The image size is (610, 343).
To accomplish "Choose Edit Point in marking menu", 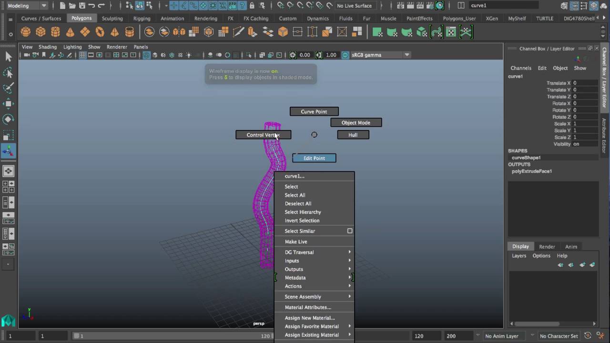I will tap(314, 158).
